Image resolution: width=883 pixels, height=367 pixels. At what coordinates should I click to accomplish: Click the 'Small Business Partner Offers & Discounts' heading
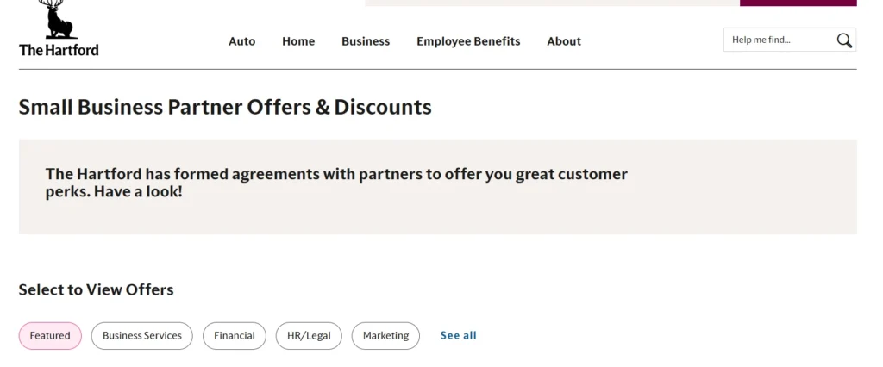(225, 106)
